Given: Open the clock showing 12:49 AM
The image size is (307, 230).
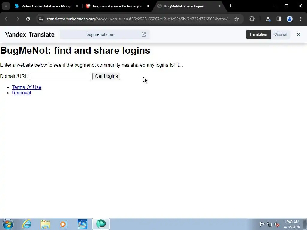Looking at the screenshot, I should click(x=292, y=224).
